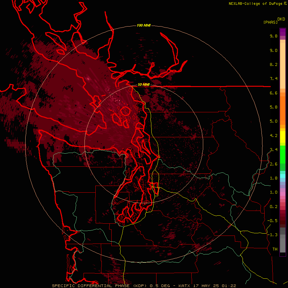Select the 1.0 legend value

[x=274, y=192]
